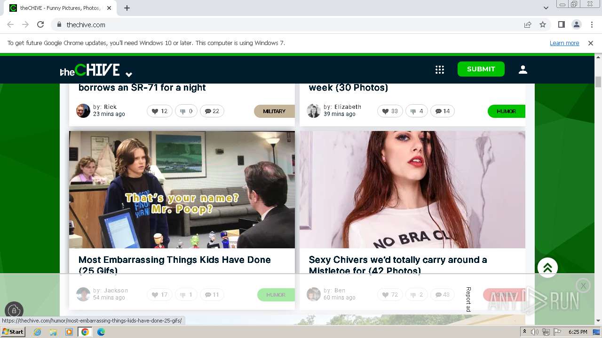
Task: Bookmark this page with the star icon
Action: [x=543, y=24]
